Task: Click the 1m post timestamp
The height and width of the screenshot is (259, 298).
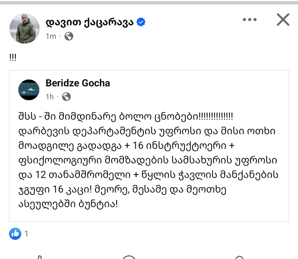Action: pos(51,37)
